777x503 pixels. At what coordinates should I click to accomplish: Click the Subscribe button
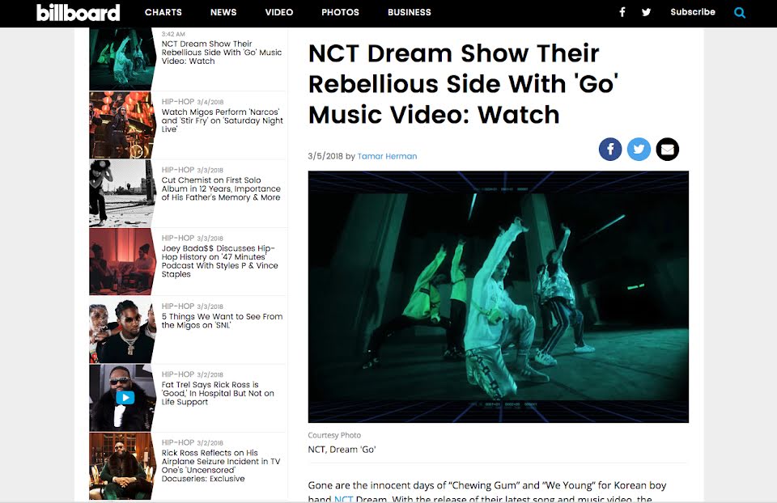[693, 12]
